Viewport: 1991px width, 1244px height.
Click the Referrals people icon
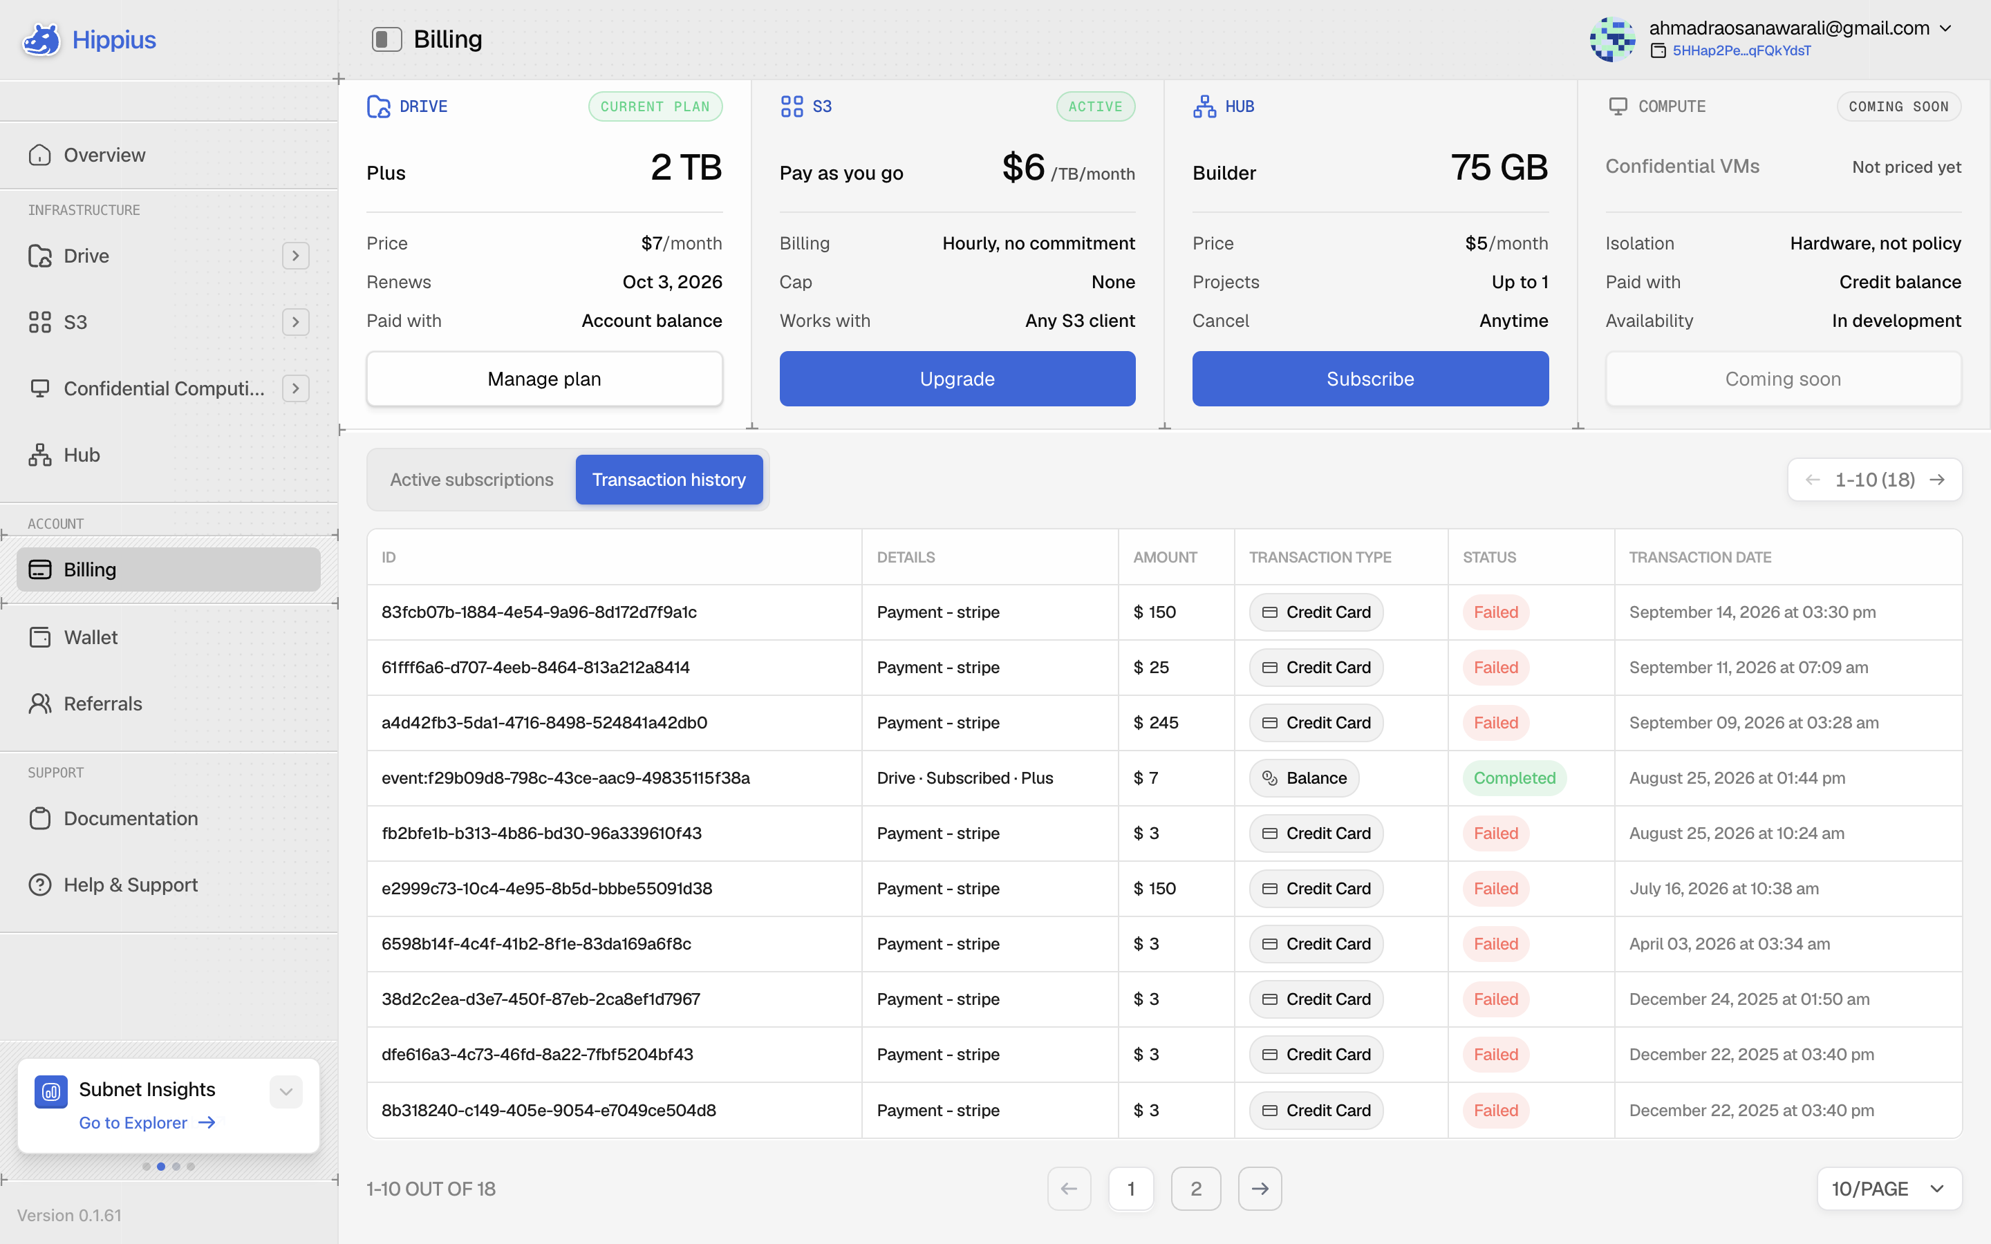pos(39,704)
